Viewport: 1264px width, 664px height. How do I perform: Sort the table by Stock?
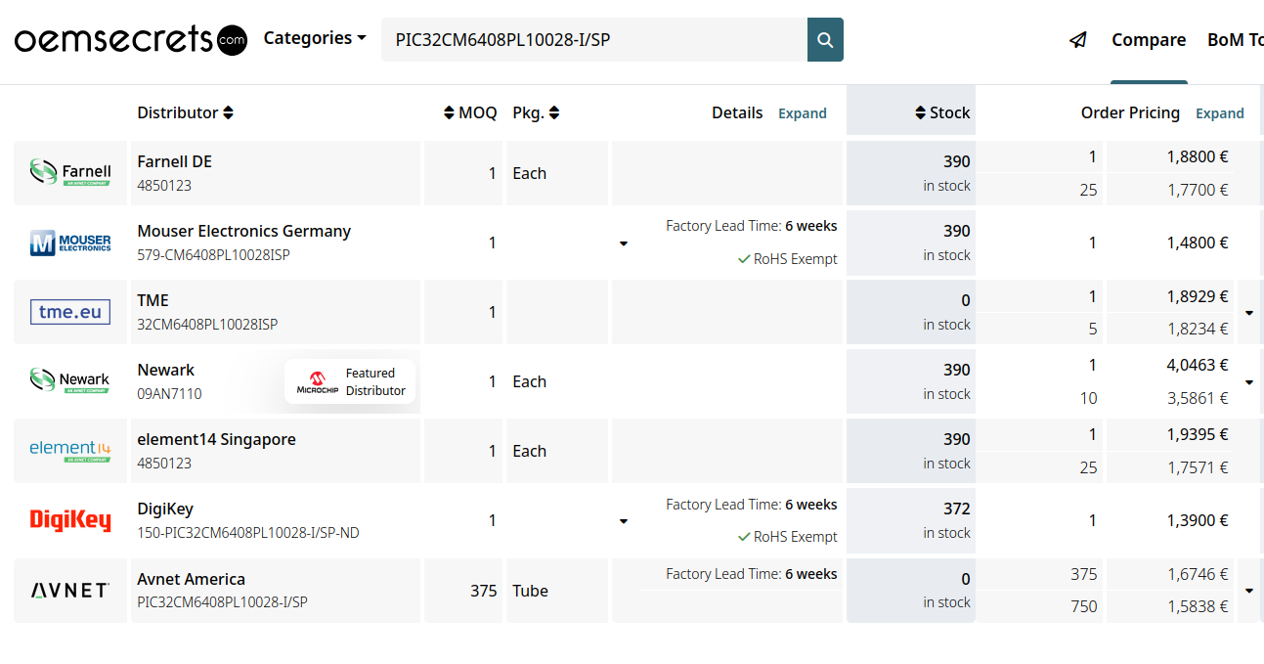[942, 112]
